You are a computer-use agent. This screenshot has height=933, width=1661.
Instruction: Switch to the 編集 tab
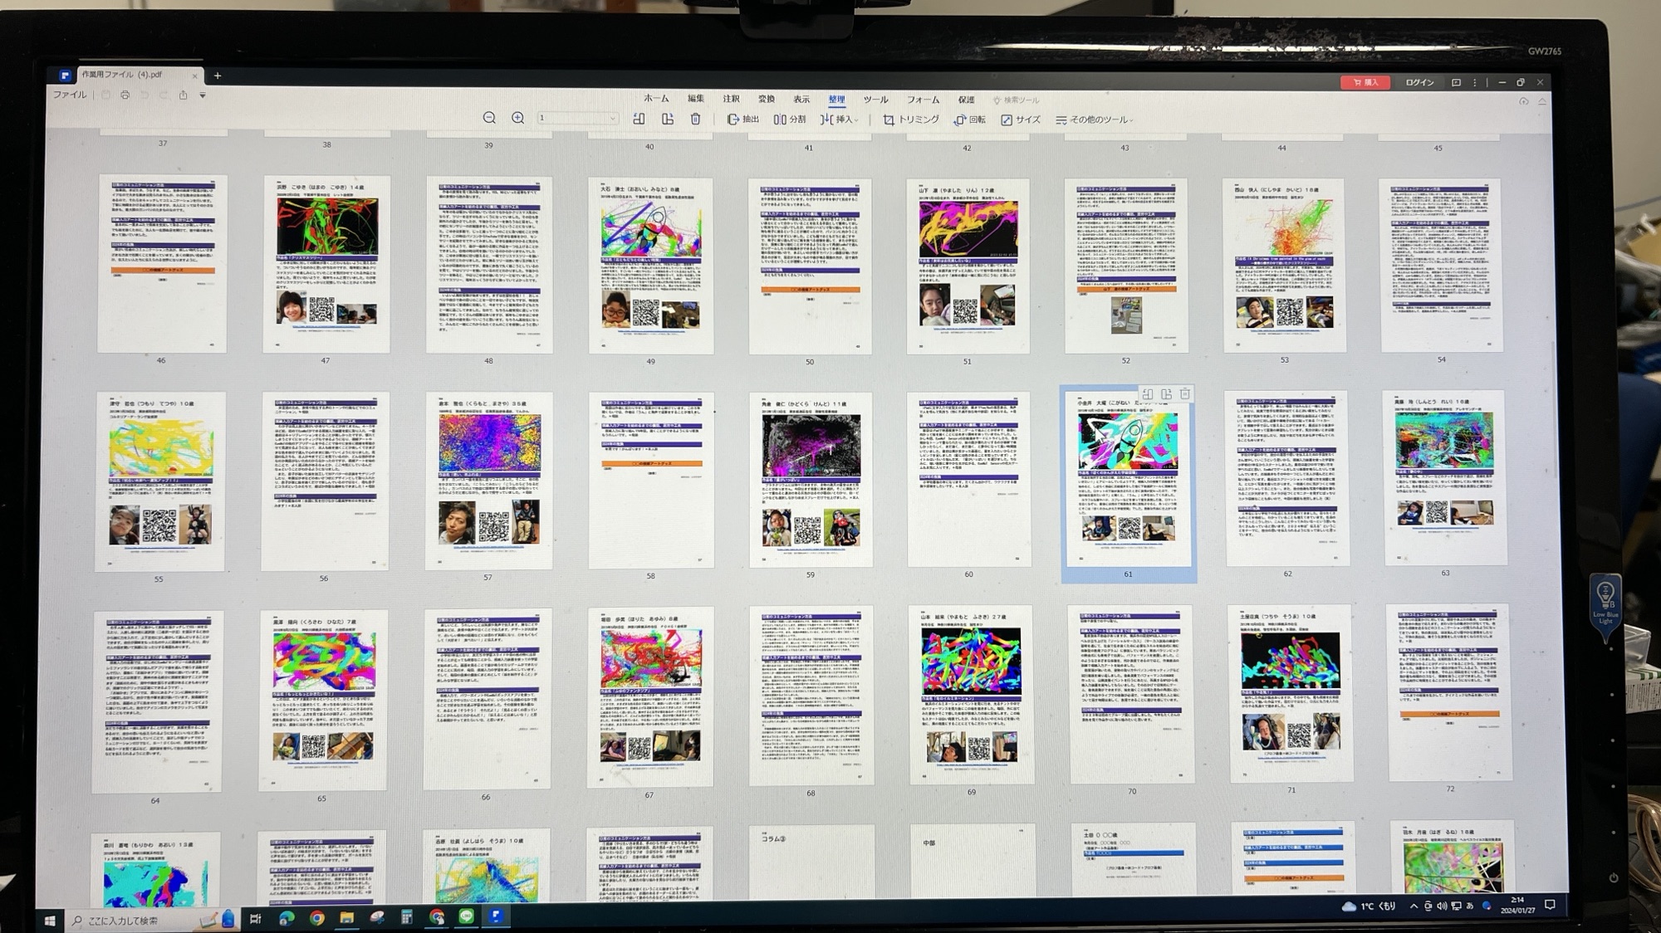pyautogui.click(x=696, y=98)
